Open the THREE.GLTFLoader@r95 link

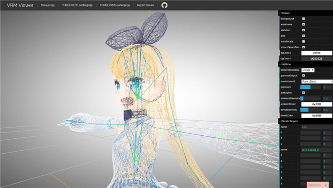click(77, 5)
